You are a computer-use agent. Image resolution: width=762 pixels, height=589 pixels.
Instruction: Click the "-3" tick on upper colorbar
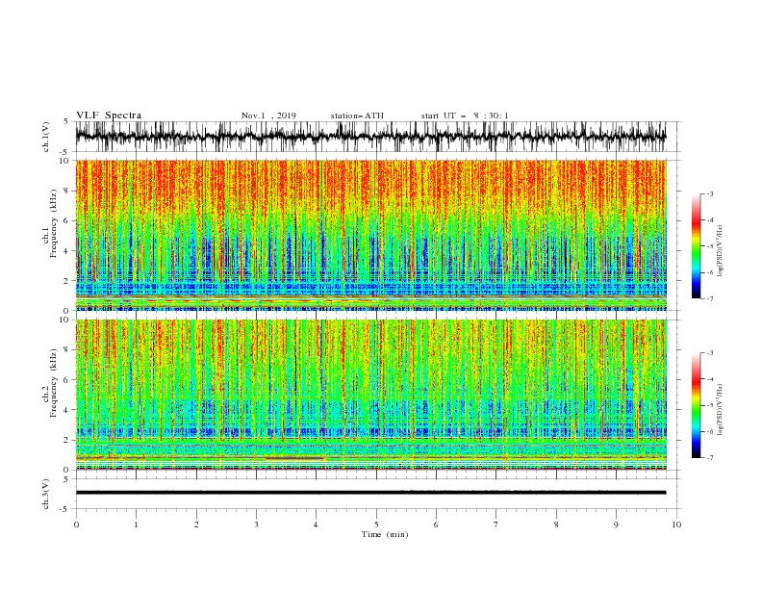coord(709,193)
